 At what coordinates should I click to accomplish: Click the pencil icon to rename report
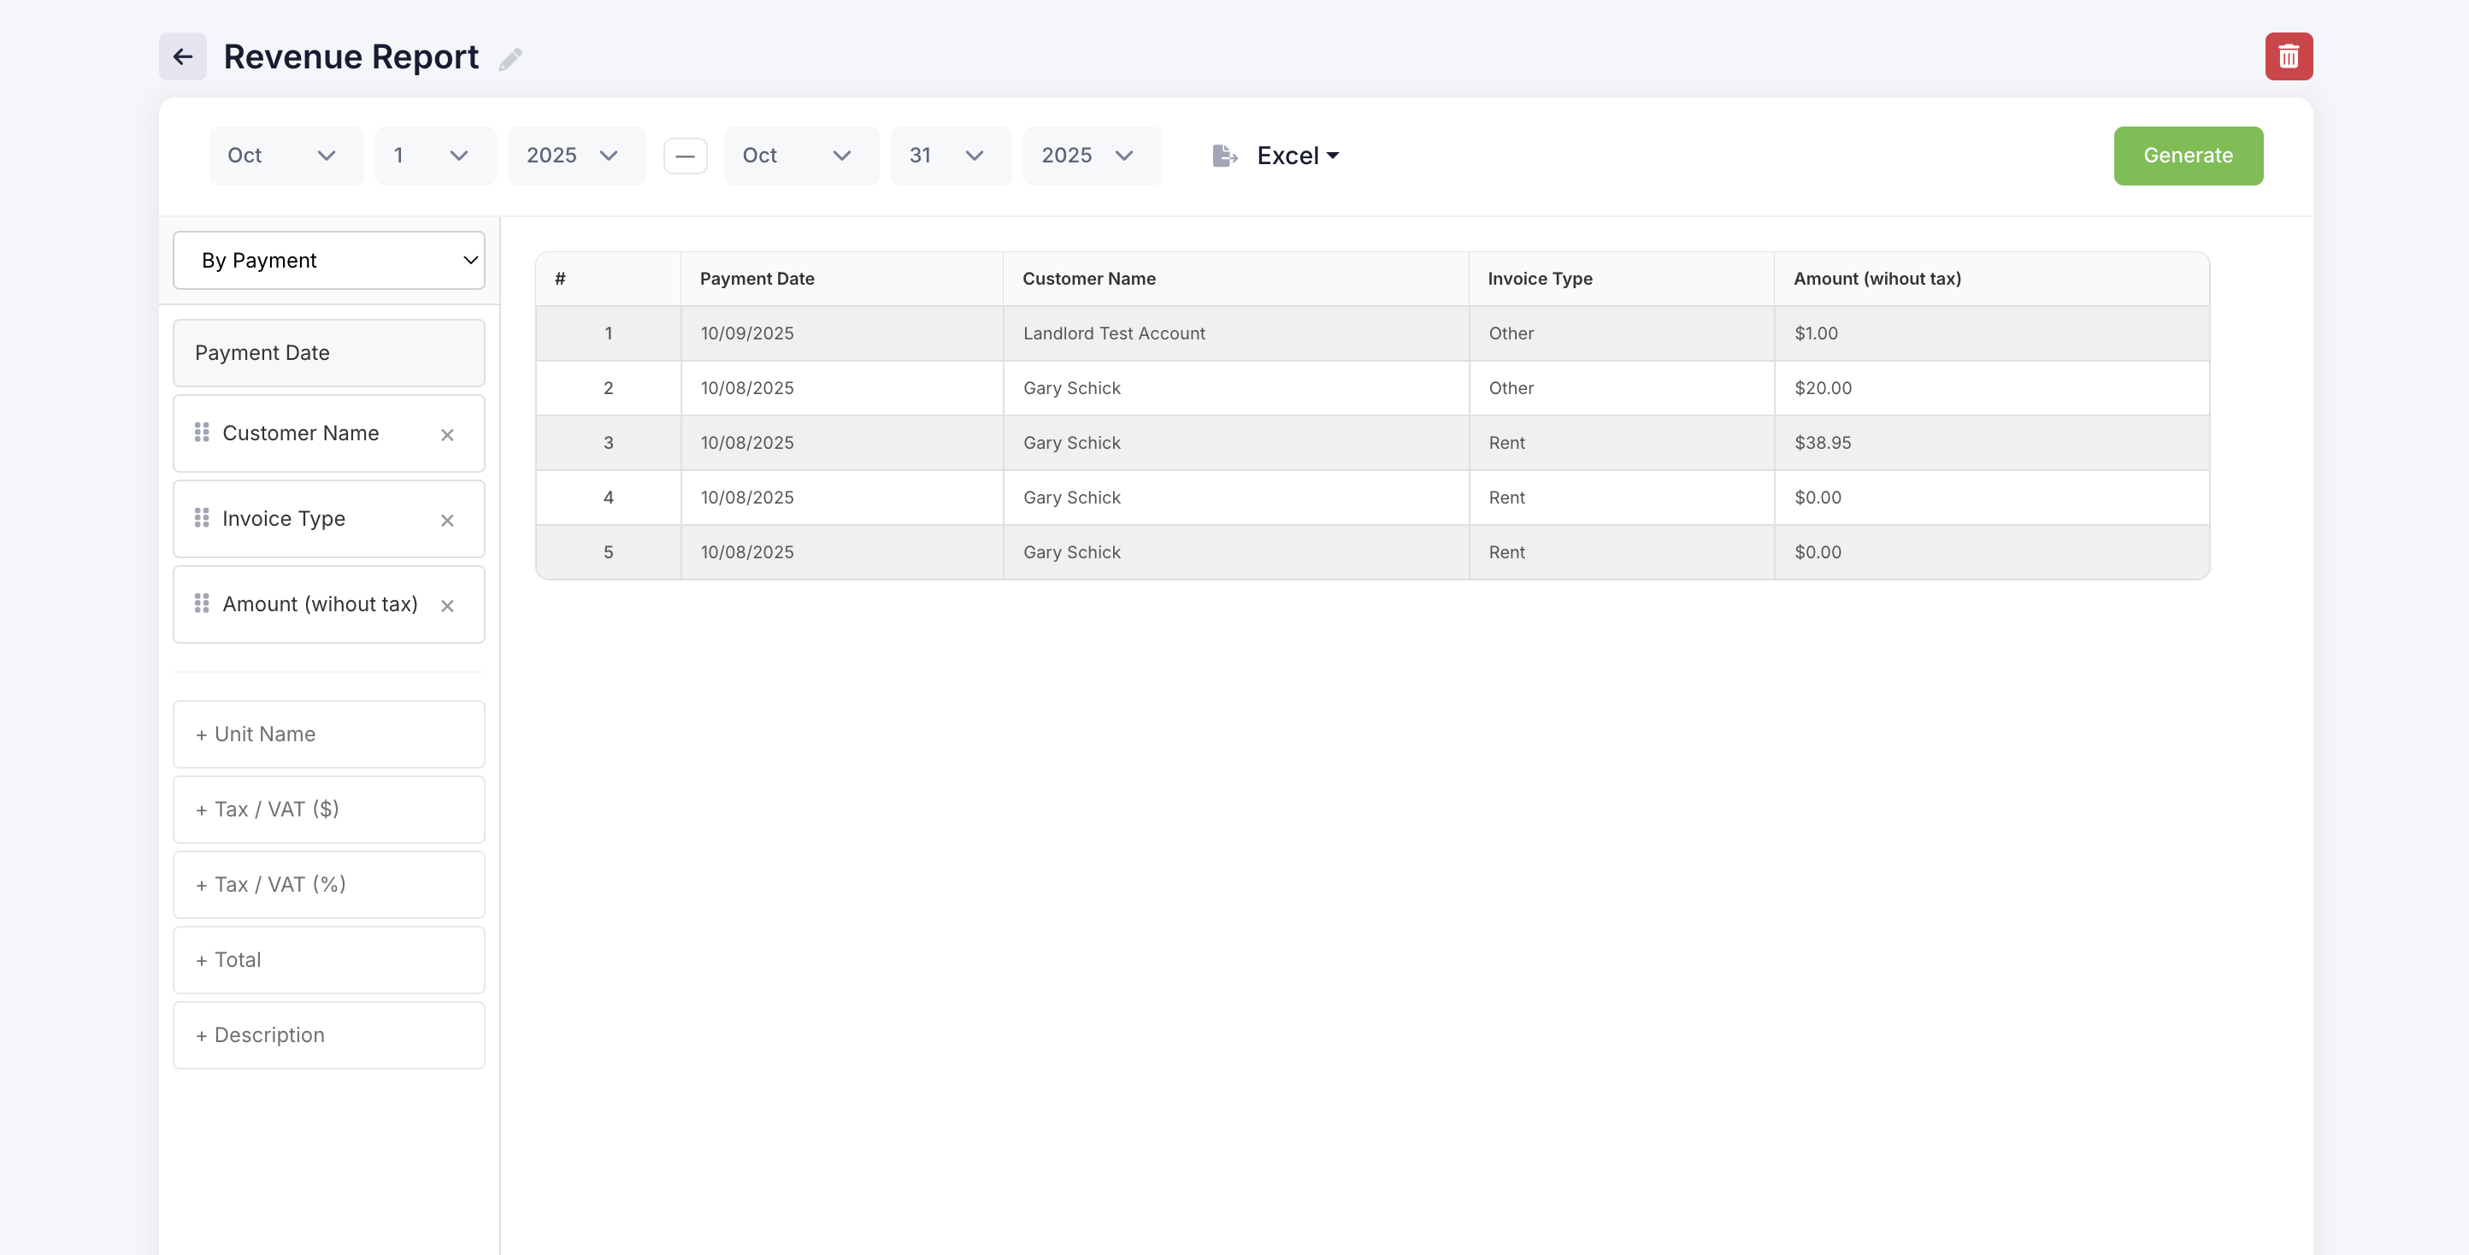pos(510,60)
